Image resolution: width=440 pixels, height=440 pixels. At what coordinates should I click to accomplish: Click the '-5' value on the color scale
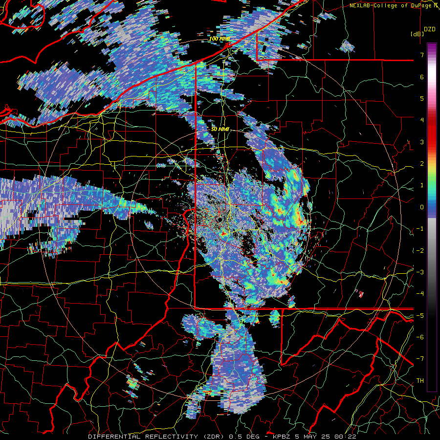[x=420, y=316]
